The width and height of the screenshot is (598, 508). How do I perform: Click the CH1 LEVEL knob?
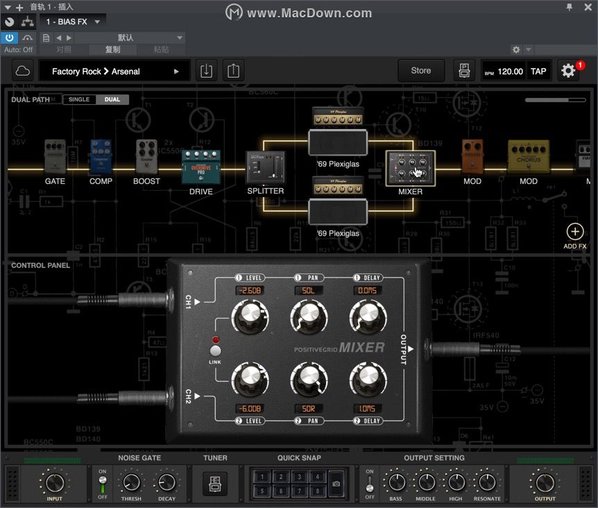[250, 316]
